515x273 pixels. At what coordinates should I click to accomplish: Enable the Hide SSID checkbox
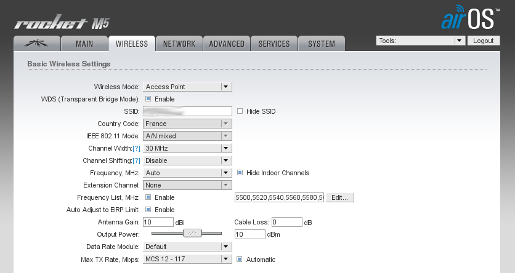point(240,111)
